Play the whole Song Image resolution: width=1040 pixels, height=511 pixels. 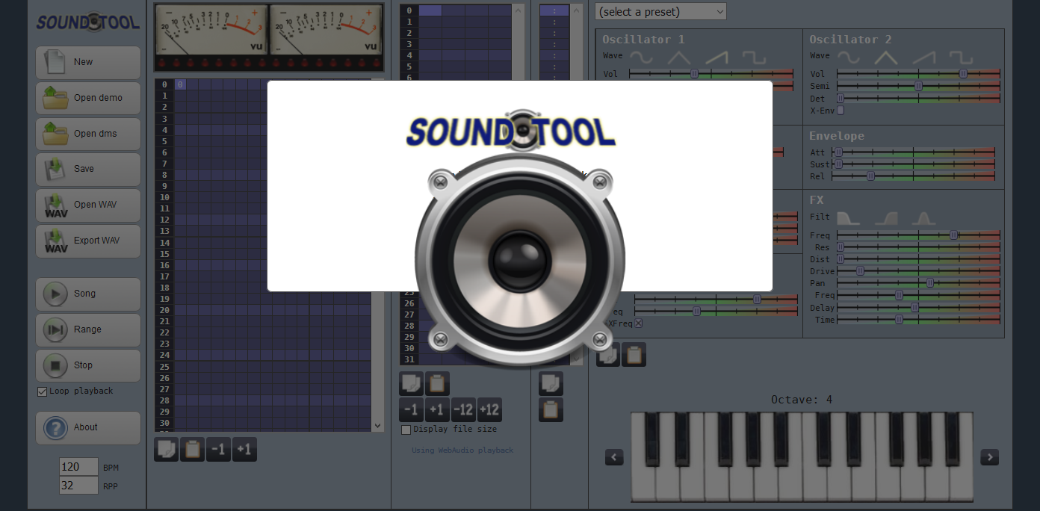88,294
